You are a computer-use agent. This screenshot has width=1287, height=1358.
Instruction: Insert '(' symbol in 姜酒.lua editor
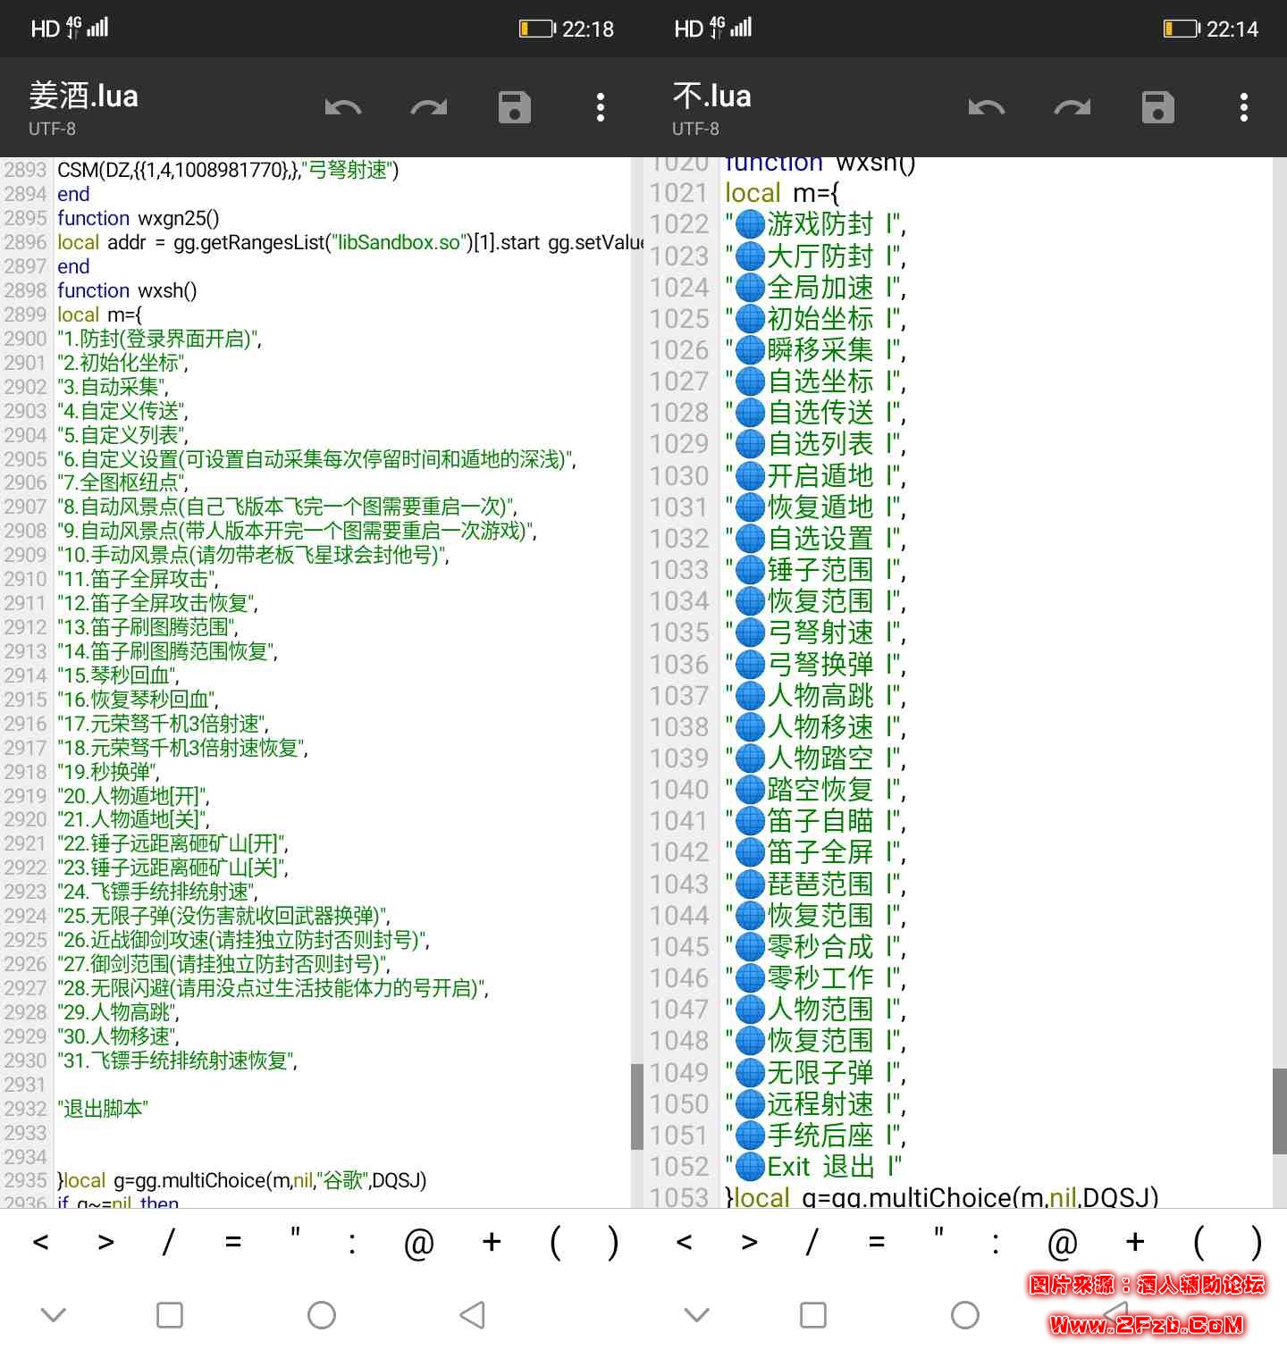tap(555, 1242)
